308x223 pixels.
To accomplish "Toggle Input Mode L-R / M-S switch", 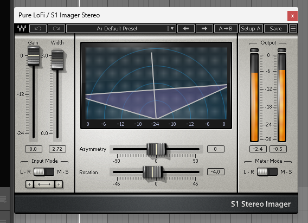I will click(x=44, y=172).
